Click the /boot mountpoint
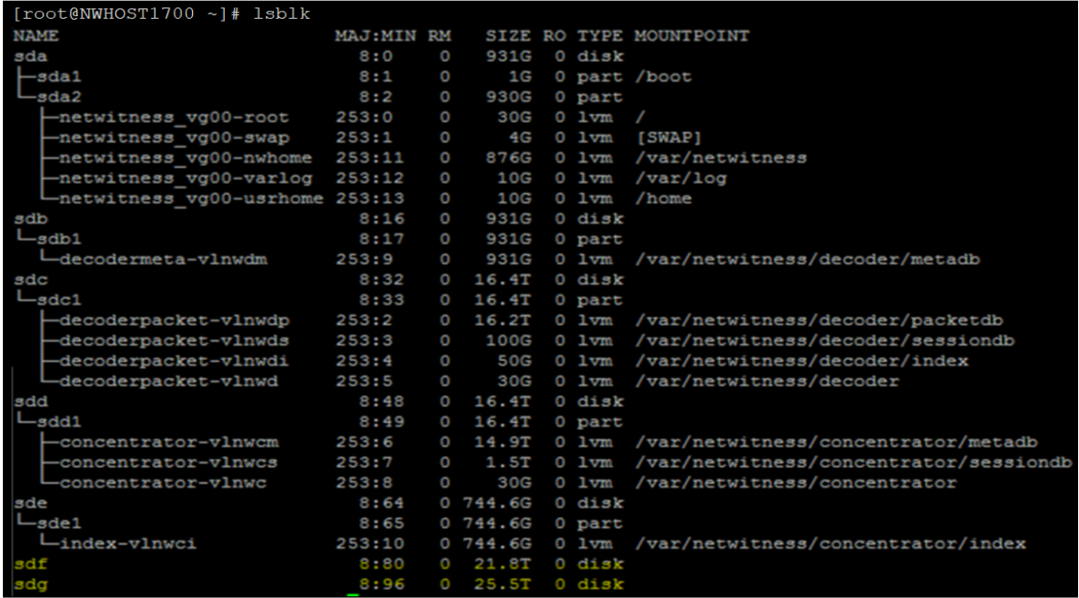The height and width of the screenshot is (598, 1079). 664,76
